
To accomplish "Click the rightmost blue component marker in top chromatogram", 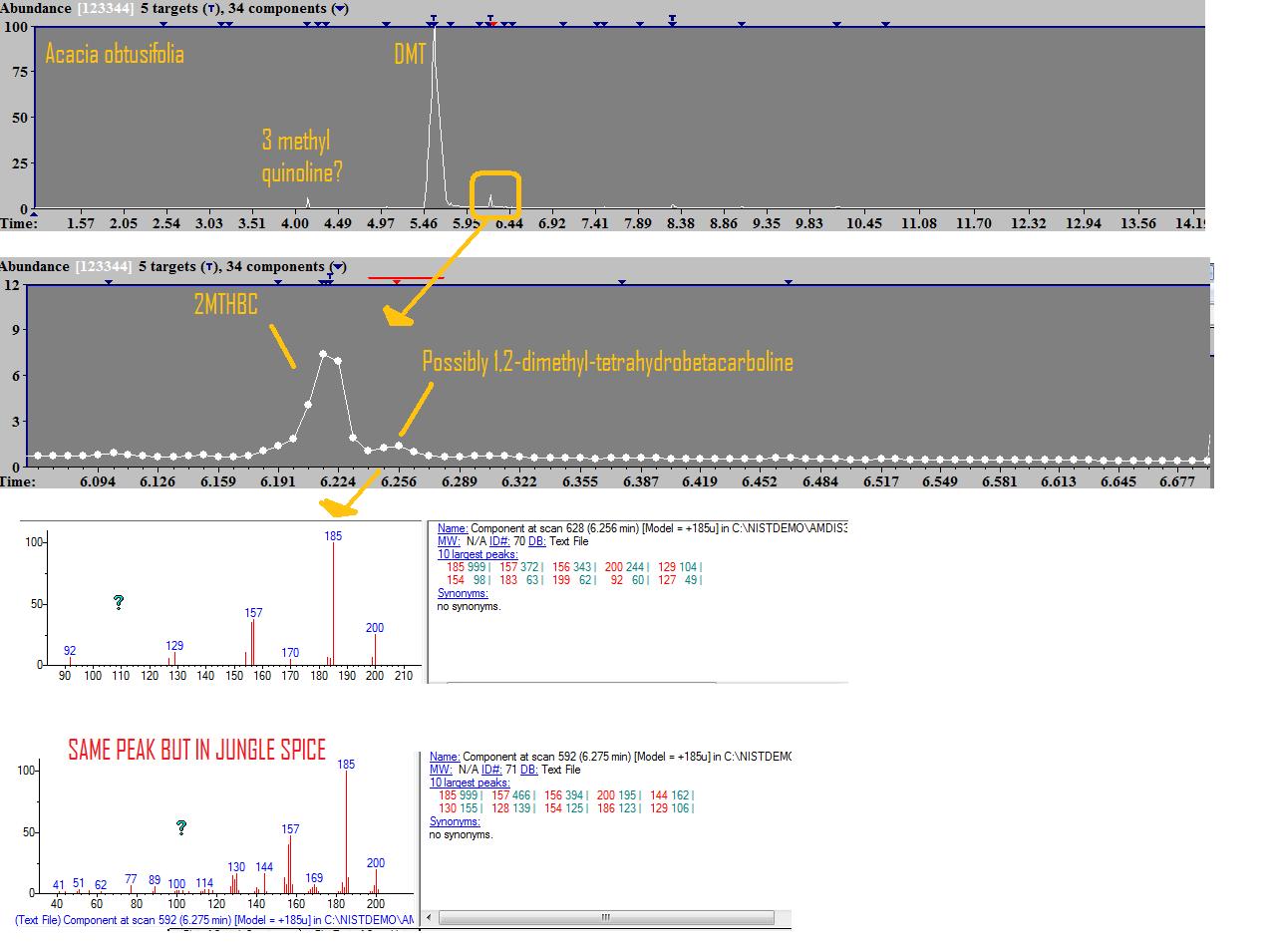I will point(886,24).
